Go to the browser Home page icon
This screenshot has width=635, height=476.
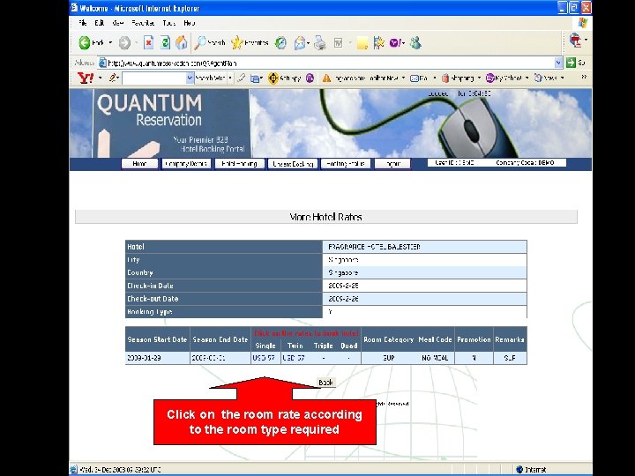182,42
